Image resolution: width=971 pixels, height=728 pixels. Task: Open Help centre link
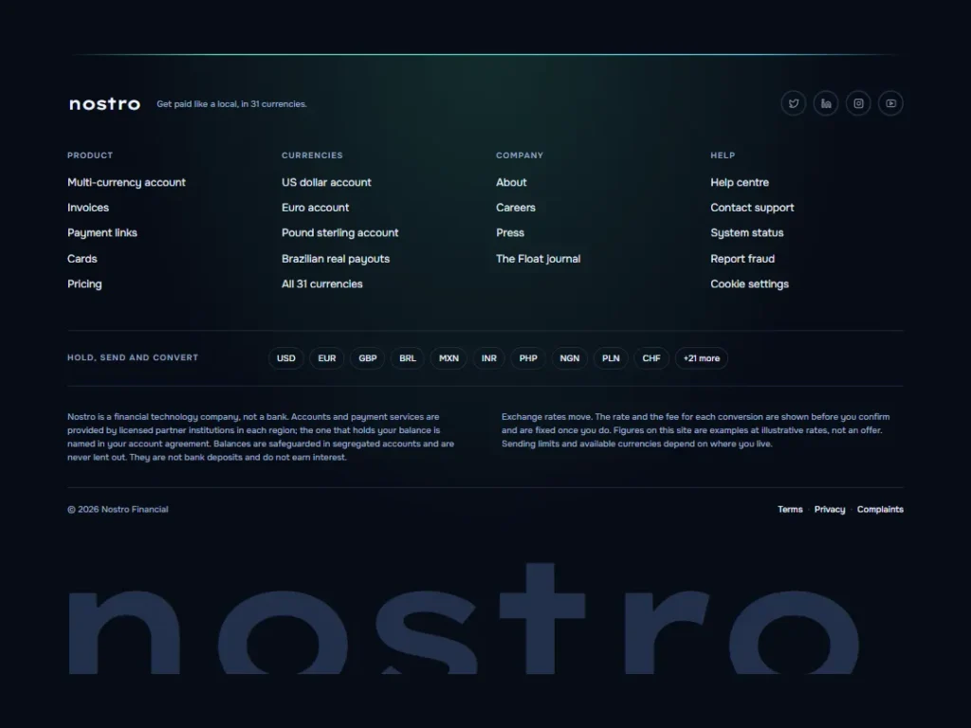740,182
